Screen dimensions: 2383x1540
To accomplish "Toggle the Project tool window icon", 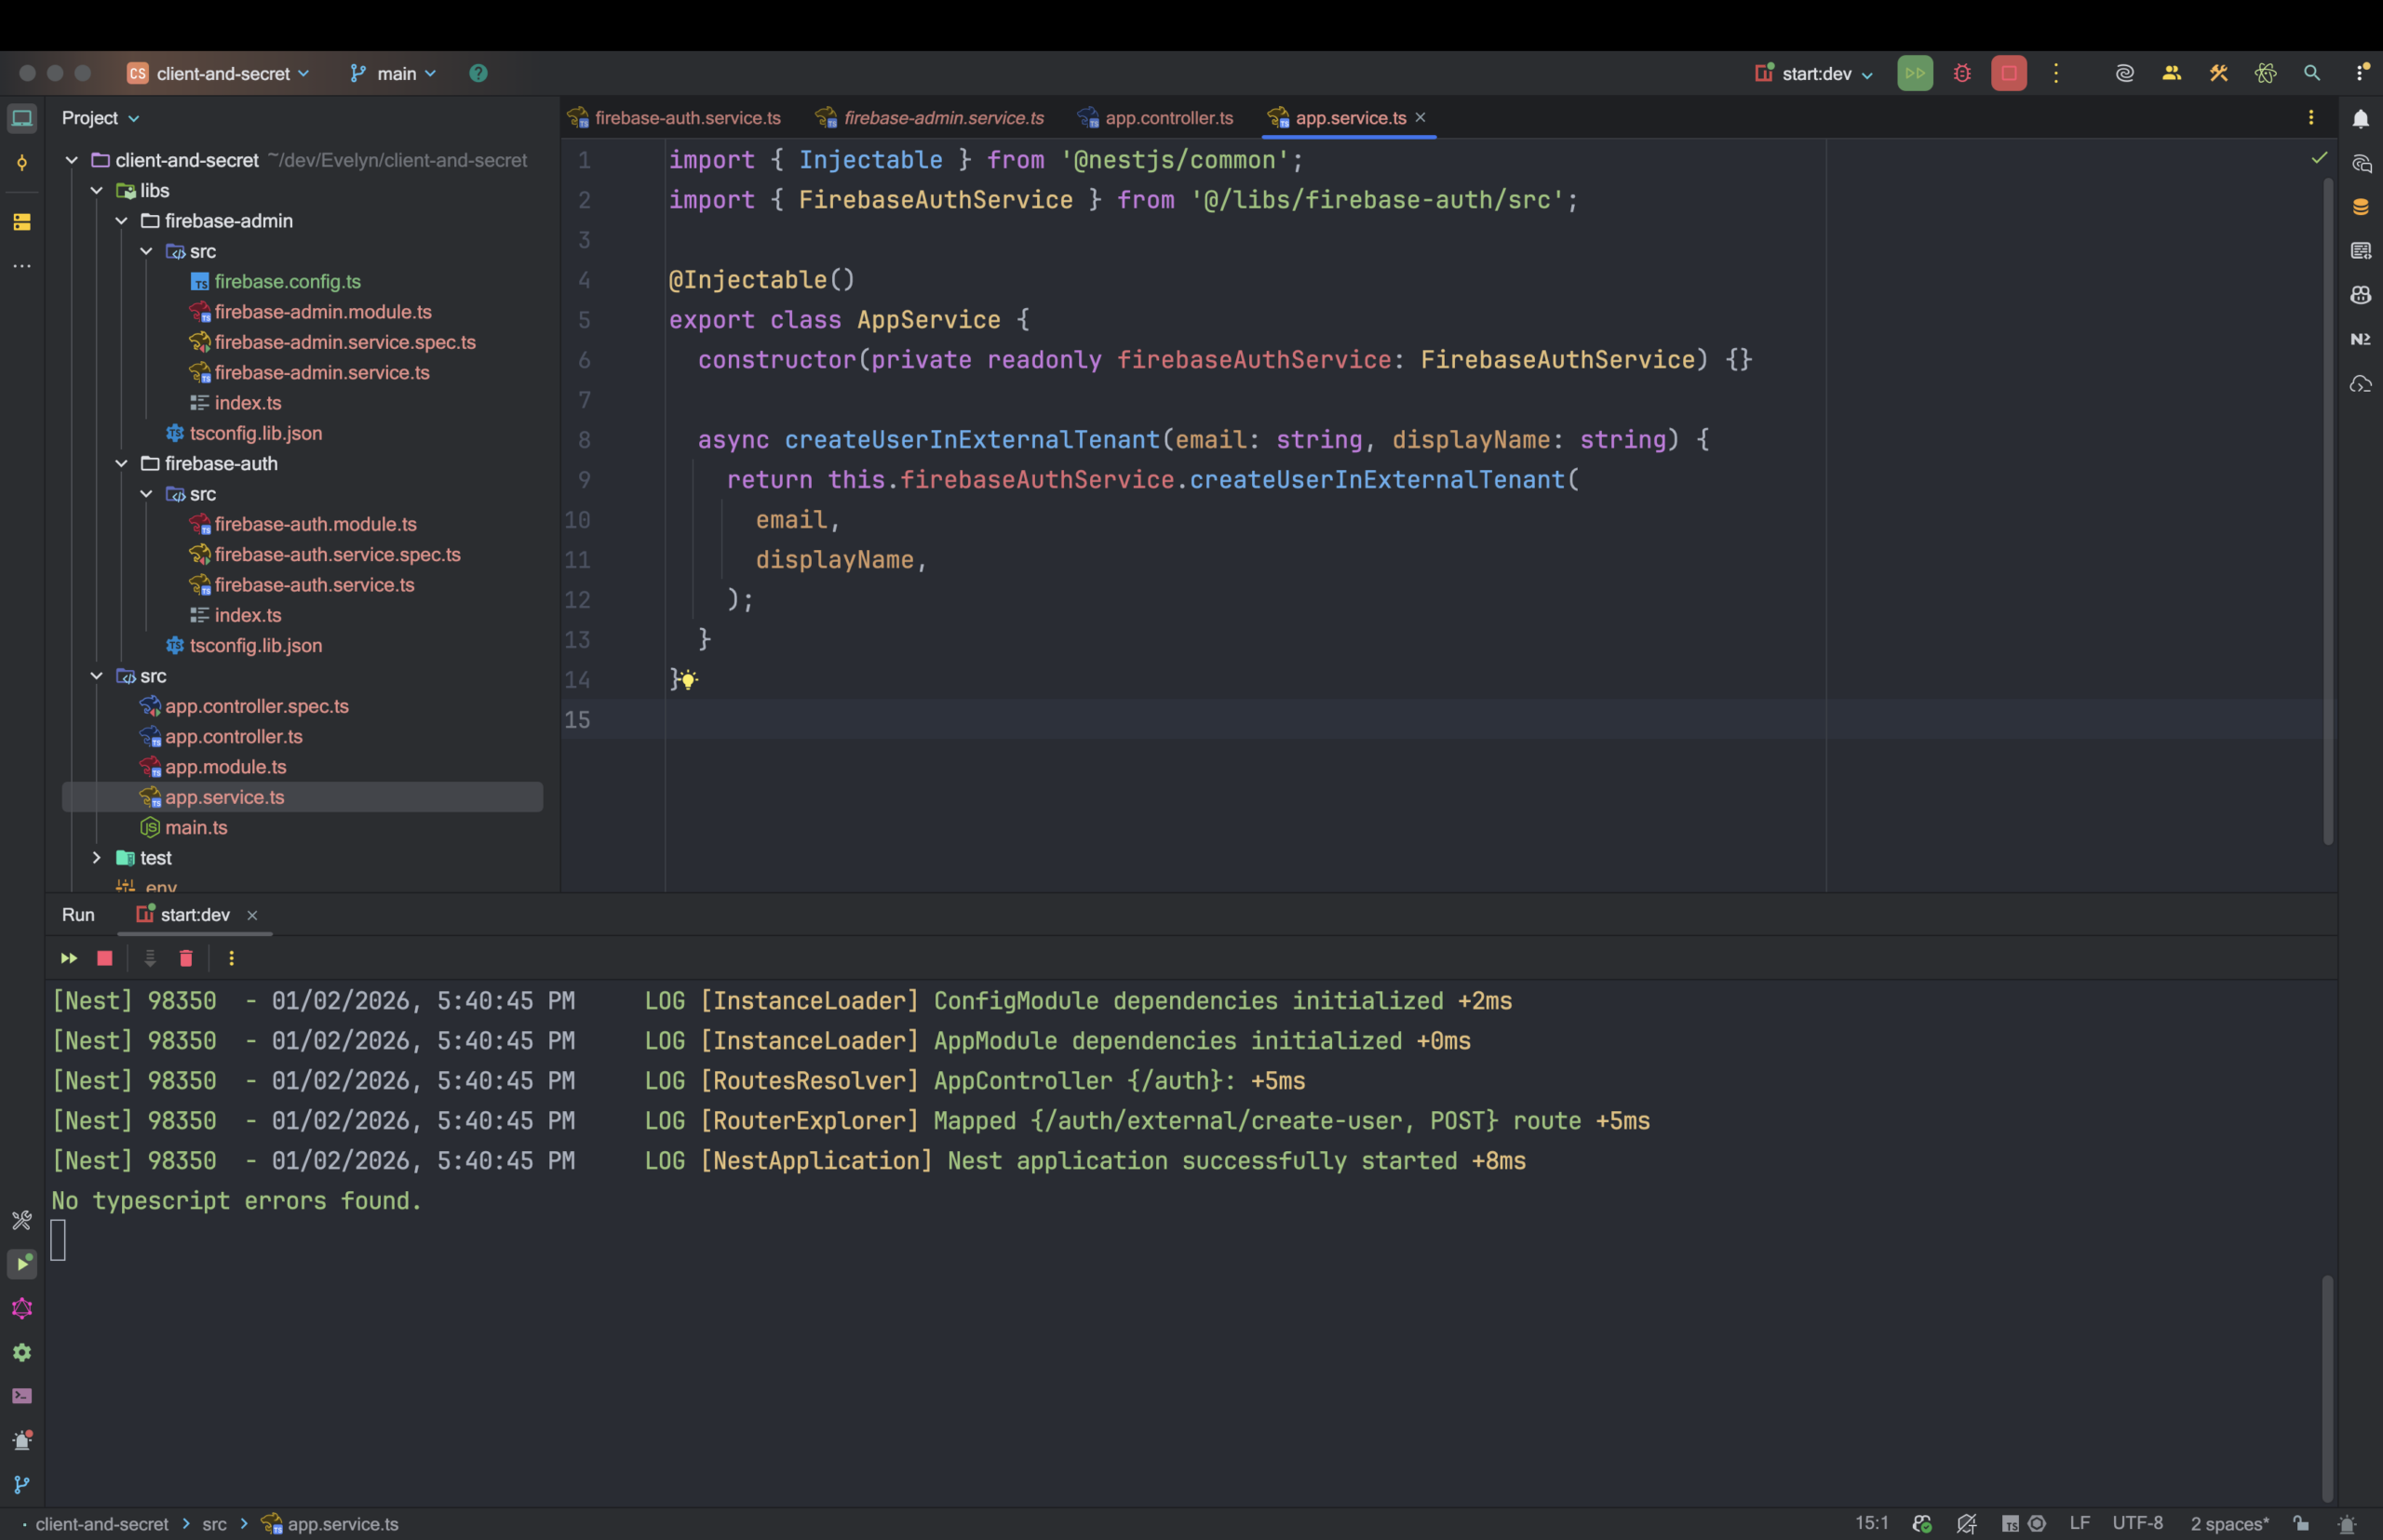I will 22,119.
